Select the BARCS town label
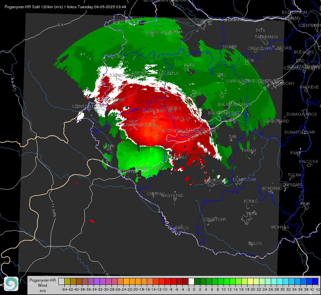Image resolution: width=321 pixels, height=295 pixels. (x=182, y=228)
